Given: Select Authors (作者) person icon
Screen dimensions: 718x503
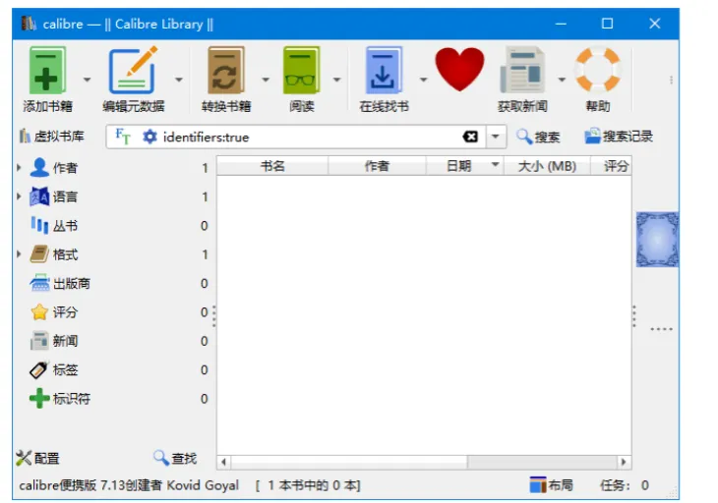Looking at the screenshot, I should (39, 167).
